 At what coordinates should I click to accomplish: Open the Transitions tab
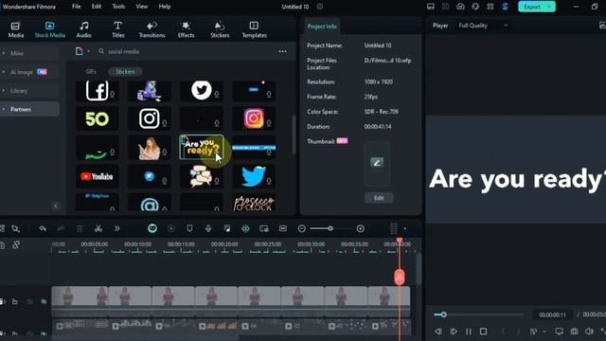(x=151, y=29)
